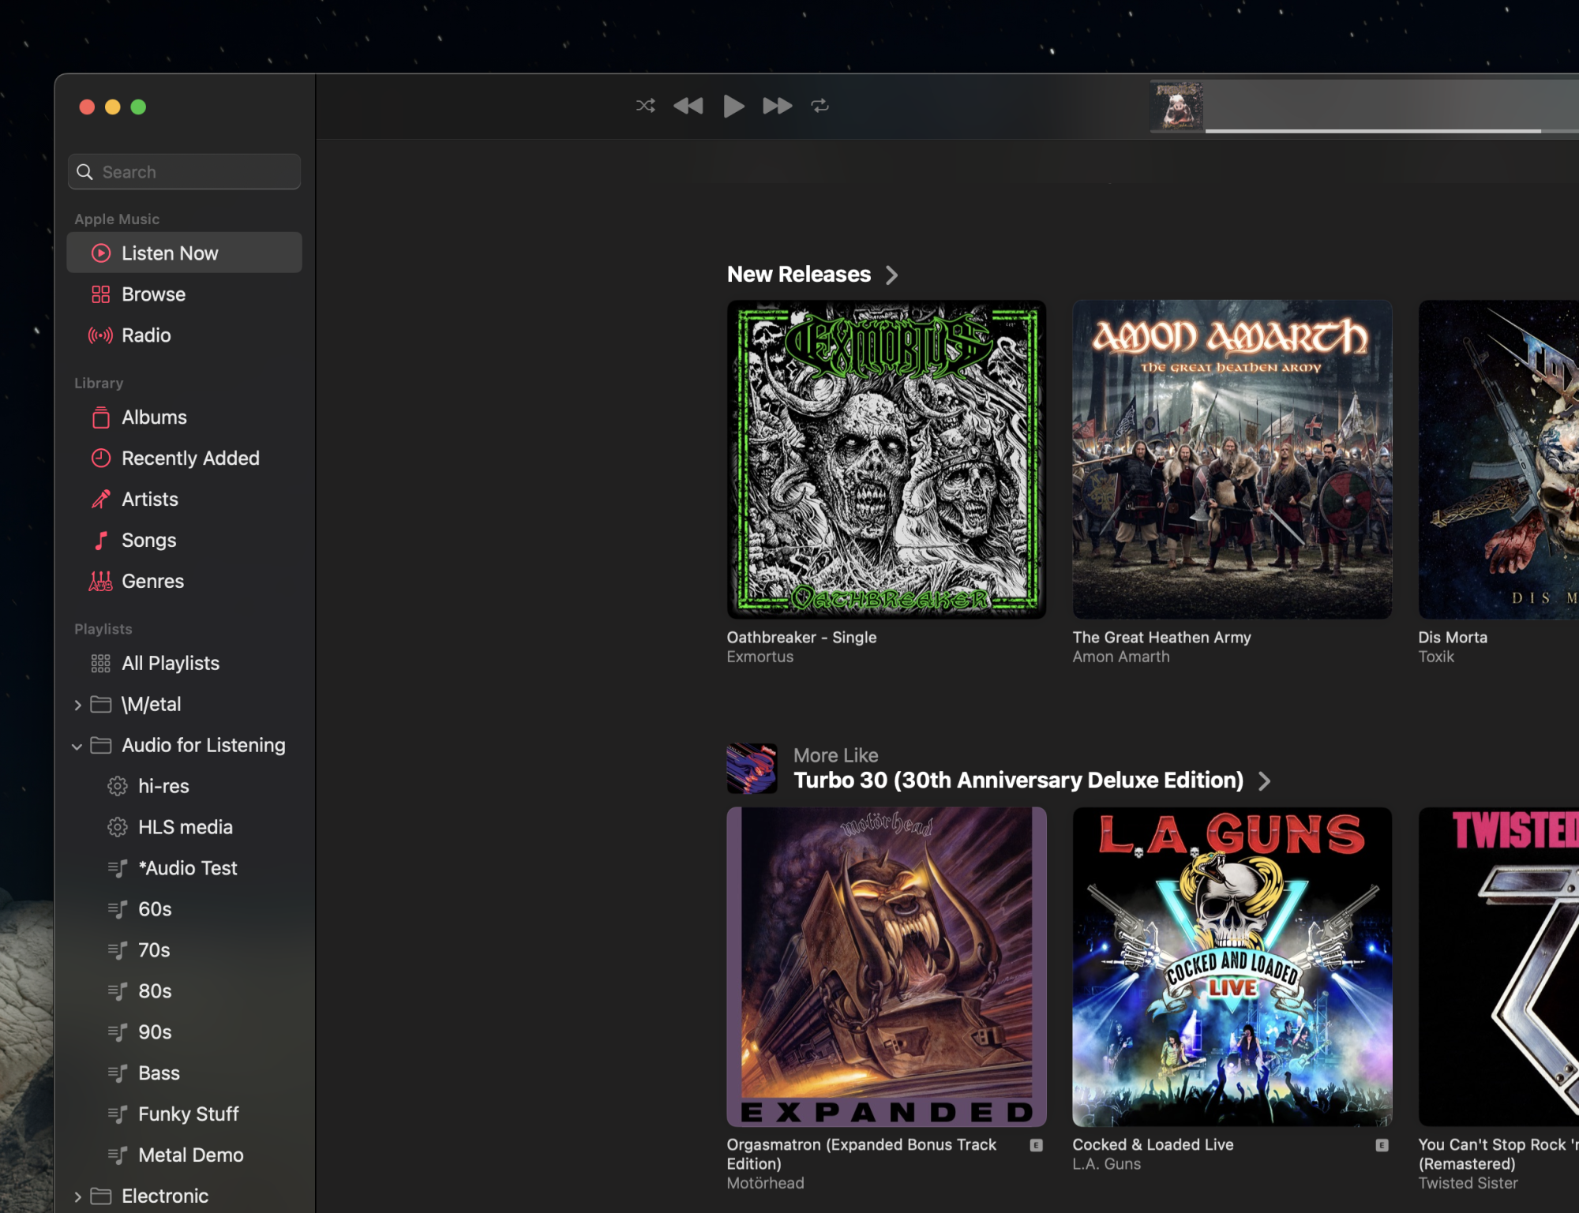Open the 70s playlist
The width and height of the screenshot is (1579, 1213).
[x=185, y=950]
